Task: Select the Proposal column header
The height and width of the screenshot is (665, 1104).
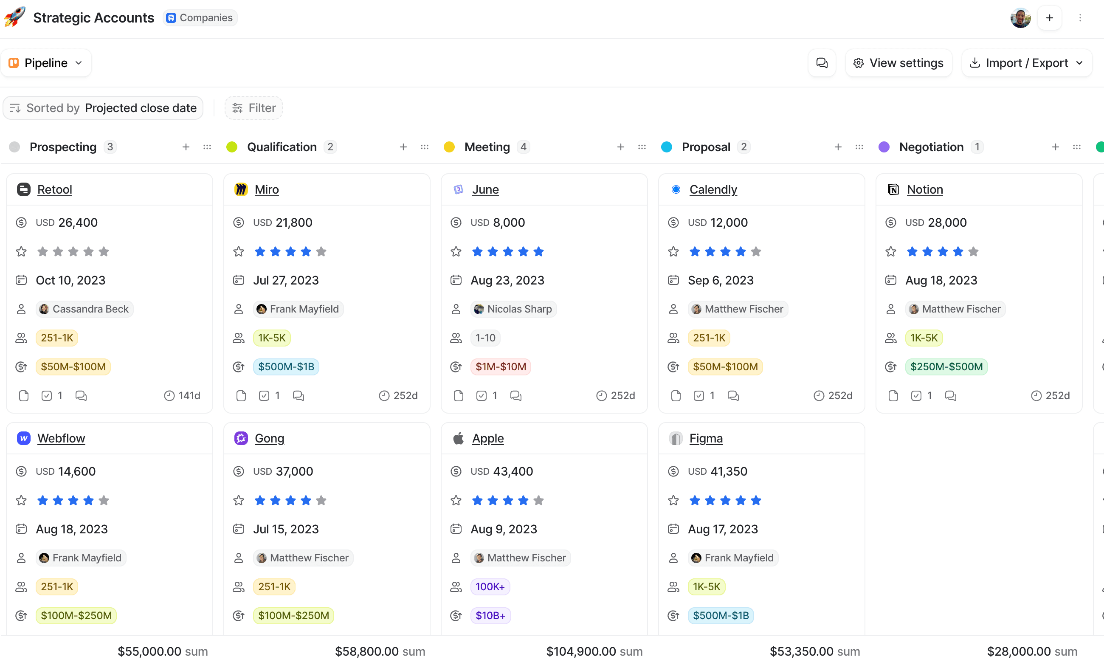Action: (706, 147)
